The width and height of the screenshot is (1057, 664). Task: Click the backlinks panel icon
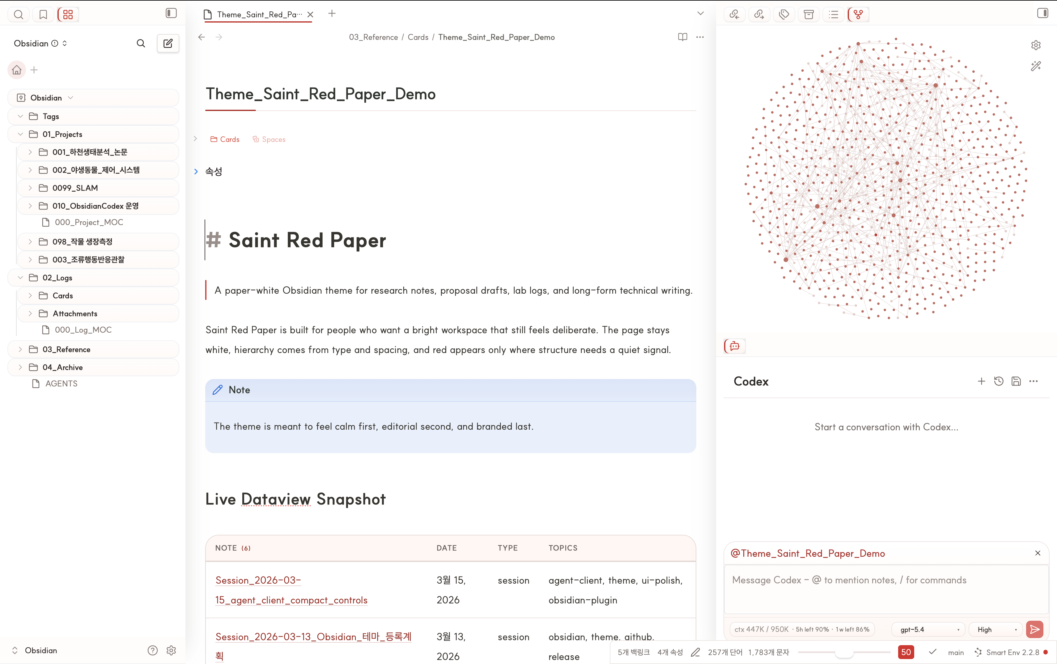734,15
